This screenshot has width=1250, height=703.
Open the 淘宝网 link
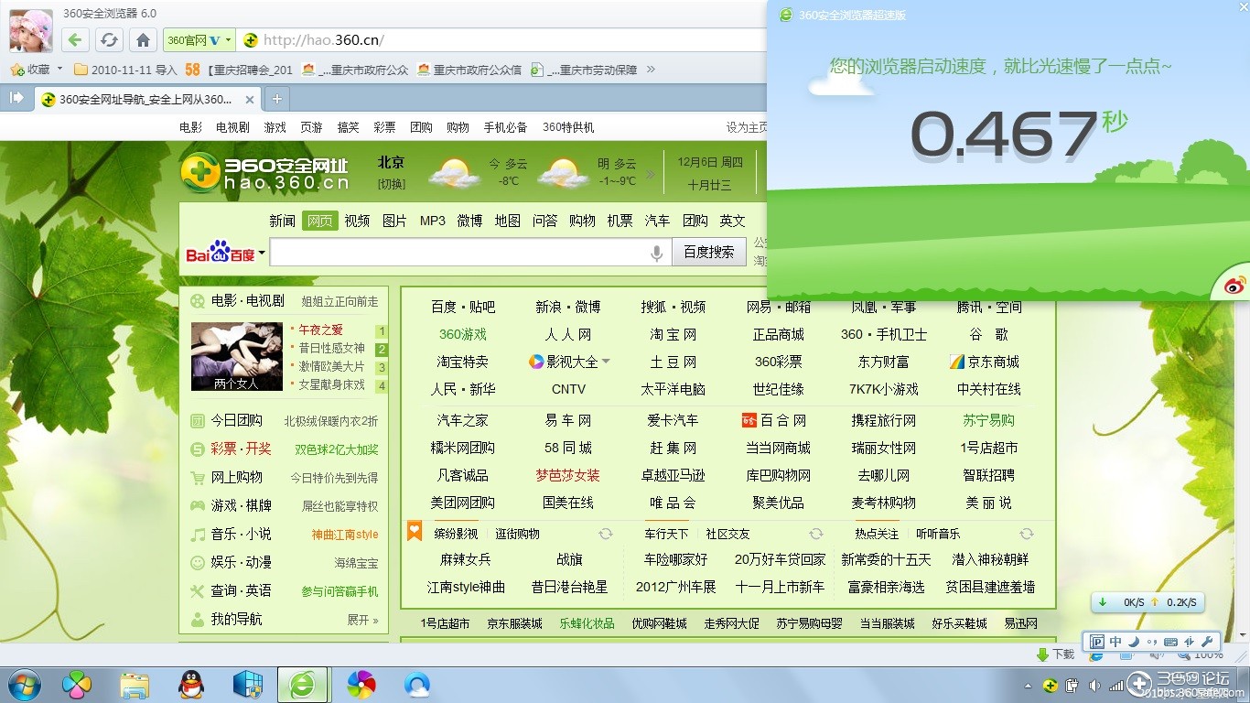(673, 334)
